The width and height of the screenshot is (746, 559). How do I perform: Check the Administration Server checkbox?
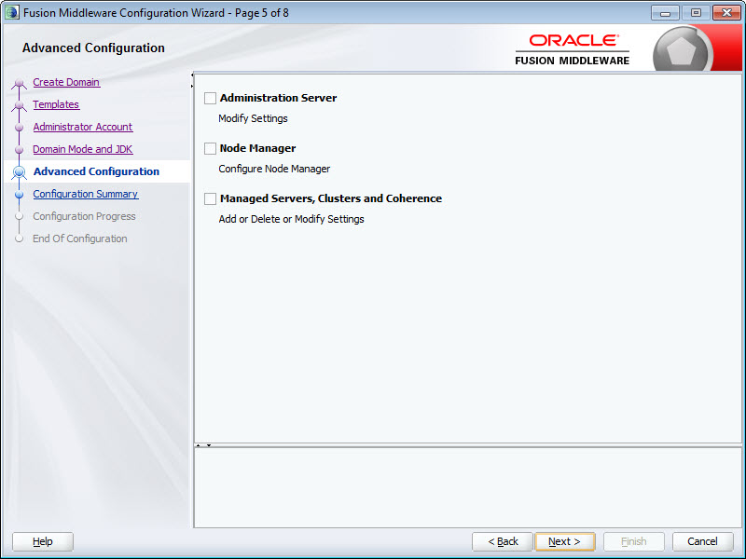[210, 98]
